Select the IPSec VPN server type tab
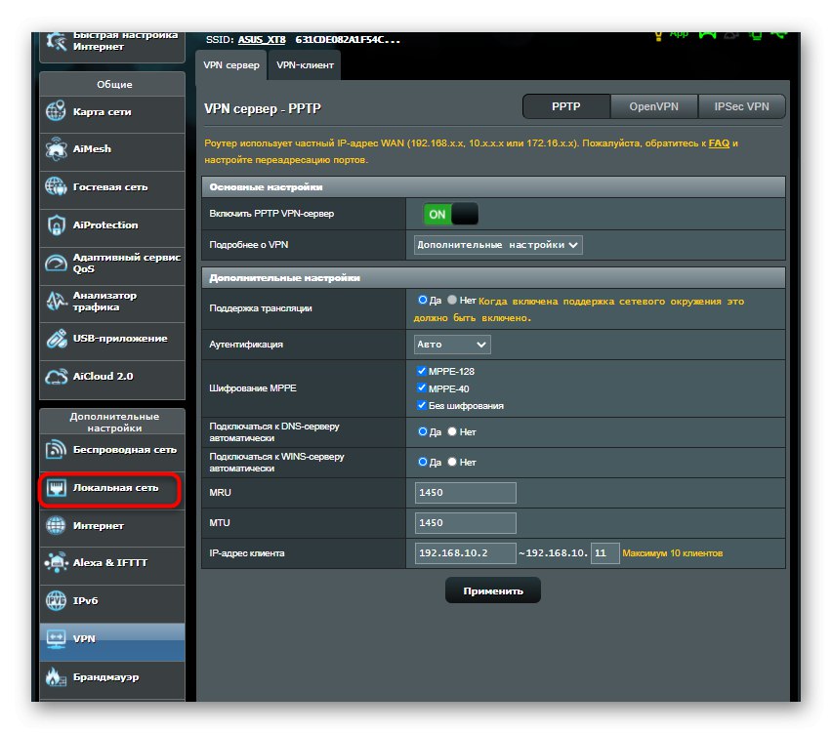The height and width of the screenshot is (733, 832). pyautogui.click(x=741, y=106)
